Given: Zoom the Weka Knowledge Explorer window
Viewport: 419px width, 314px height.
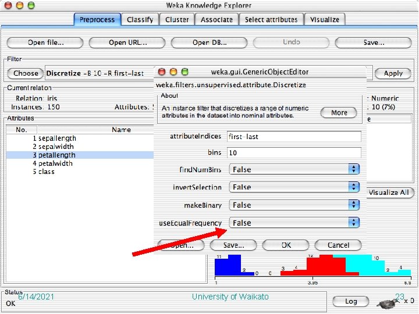Looking at the screenshot, I should [31, 5].
